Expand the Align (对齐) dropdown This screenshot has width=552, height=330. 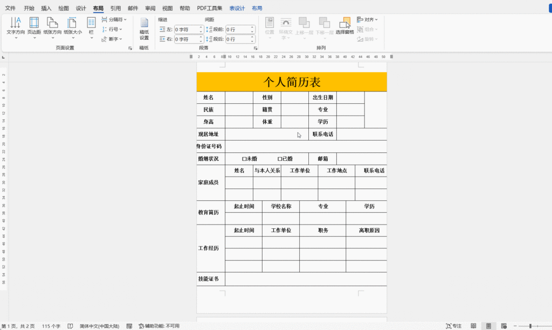click(x=367, y=20)
